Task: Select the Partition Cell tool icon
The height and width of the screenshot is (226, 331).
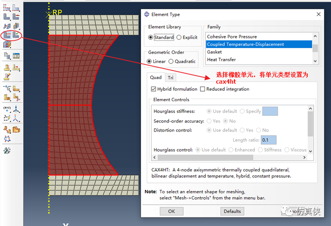Action: [x=7, y=97]
